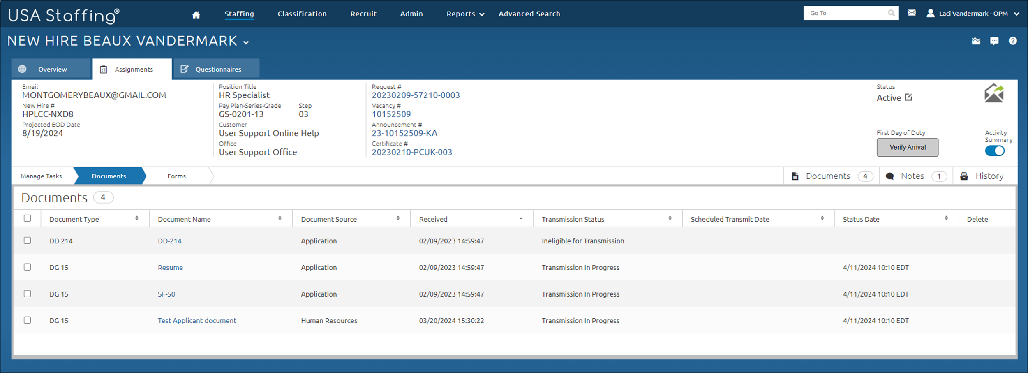This screenshot has height=373, width=1028.
Task: Open the help question mark icon
Action: tap(1012, 41)
